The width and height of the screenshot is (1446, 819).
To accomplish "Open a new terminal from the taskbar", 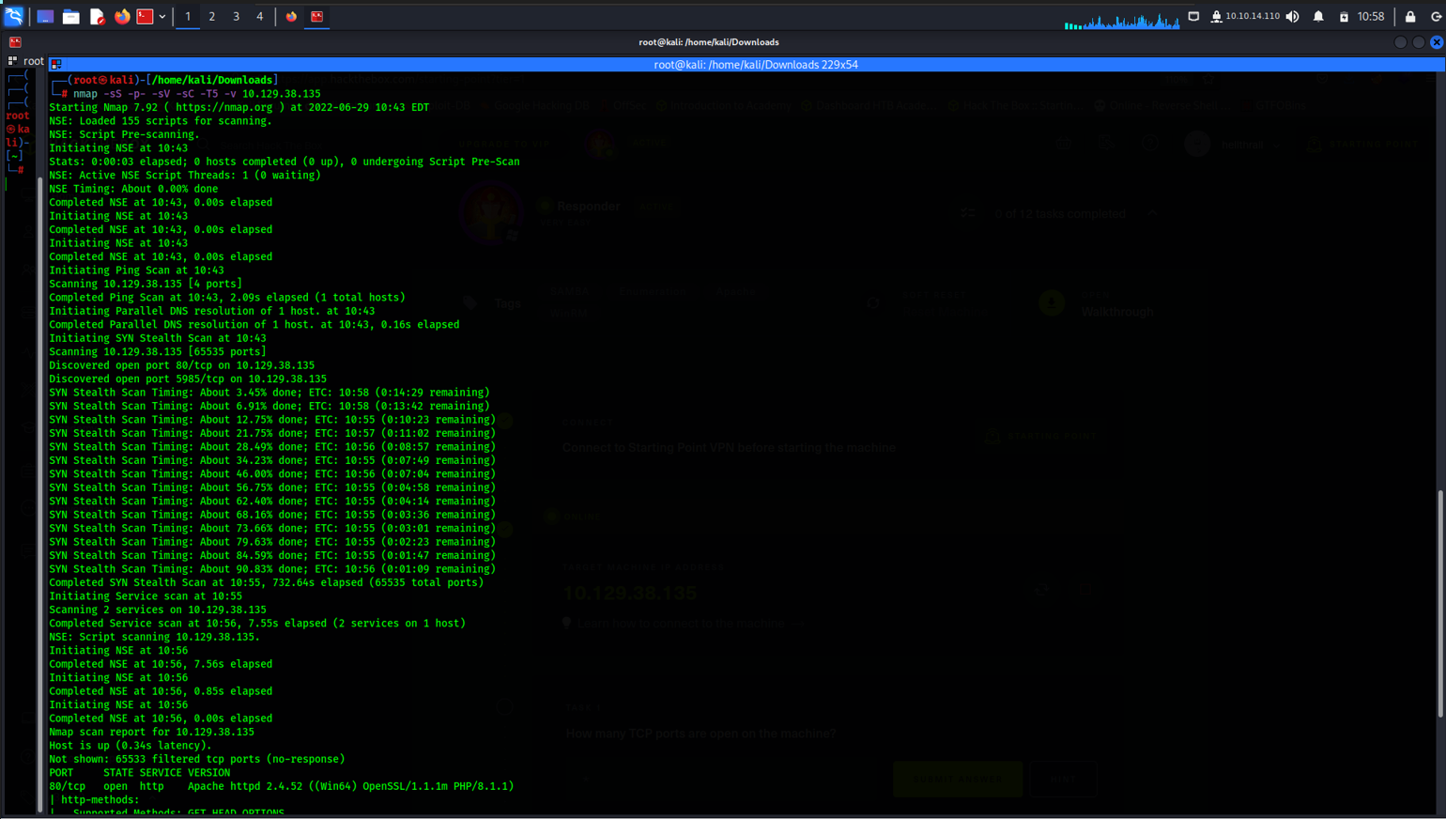I will (145, 16).
